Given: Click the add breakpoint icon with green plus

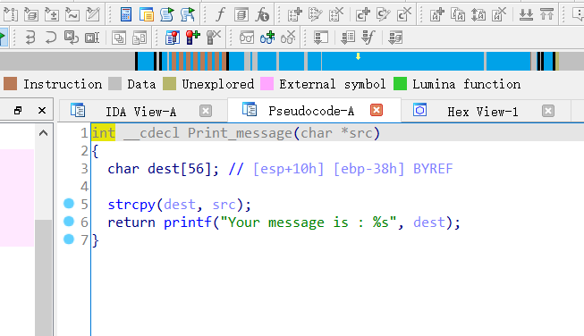Looking at the screenshot, I should (193, 38).
